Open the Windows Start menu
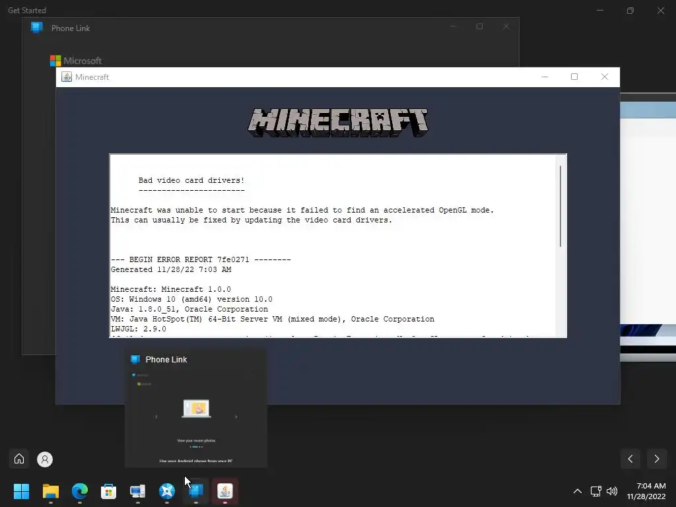The image size is (676, 507). pos(21,491)
